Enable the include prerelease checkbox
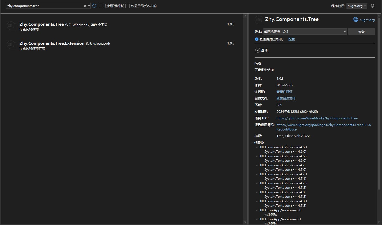The image size is (382, 225). 101,6
